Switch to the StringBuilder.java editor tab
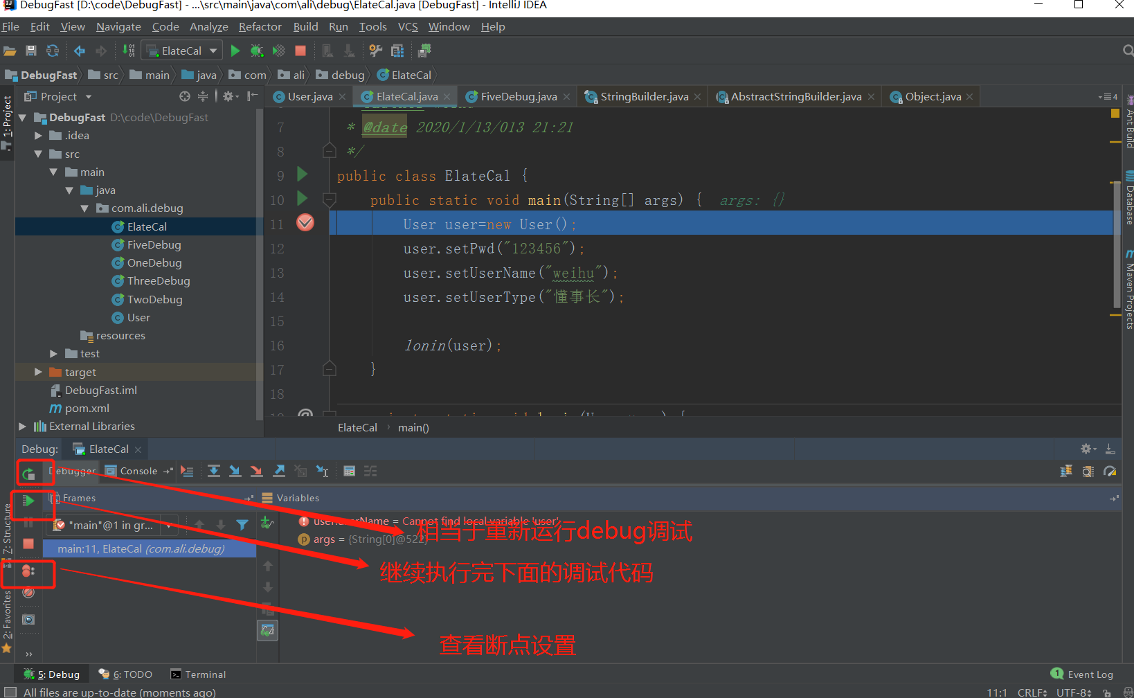This screenshot has height=698, width=1134. click(x=643, y=97)
